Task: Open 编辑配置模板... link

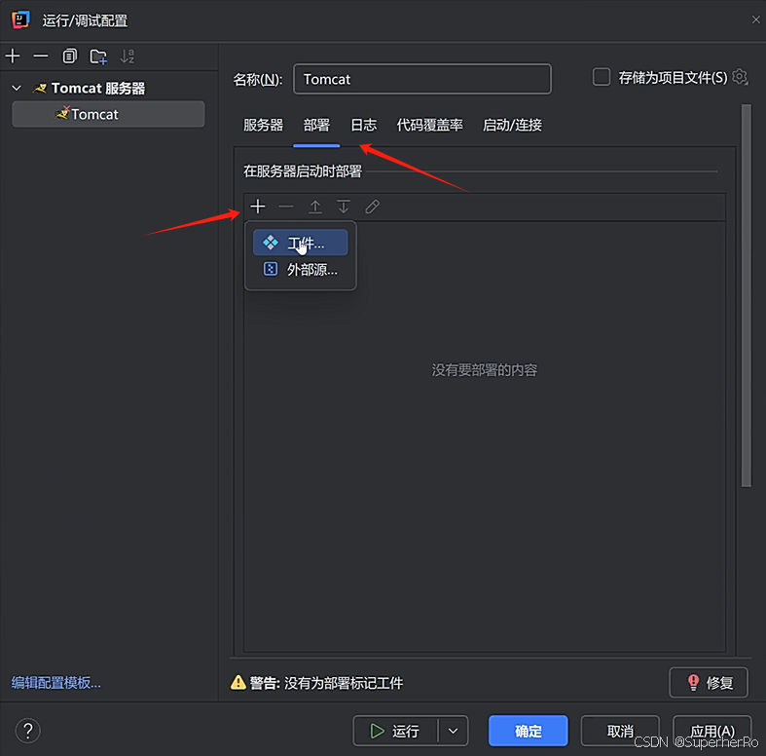Action: pyautogui.click(x=56, y=682)
